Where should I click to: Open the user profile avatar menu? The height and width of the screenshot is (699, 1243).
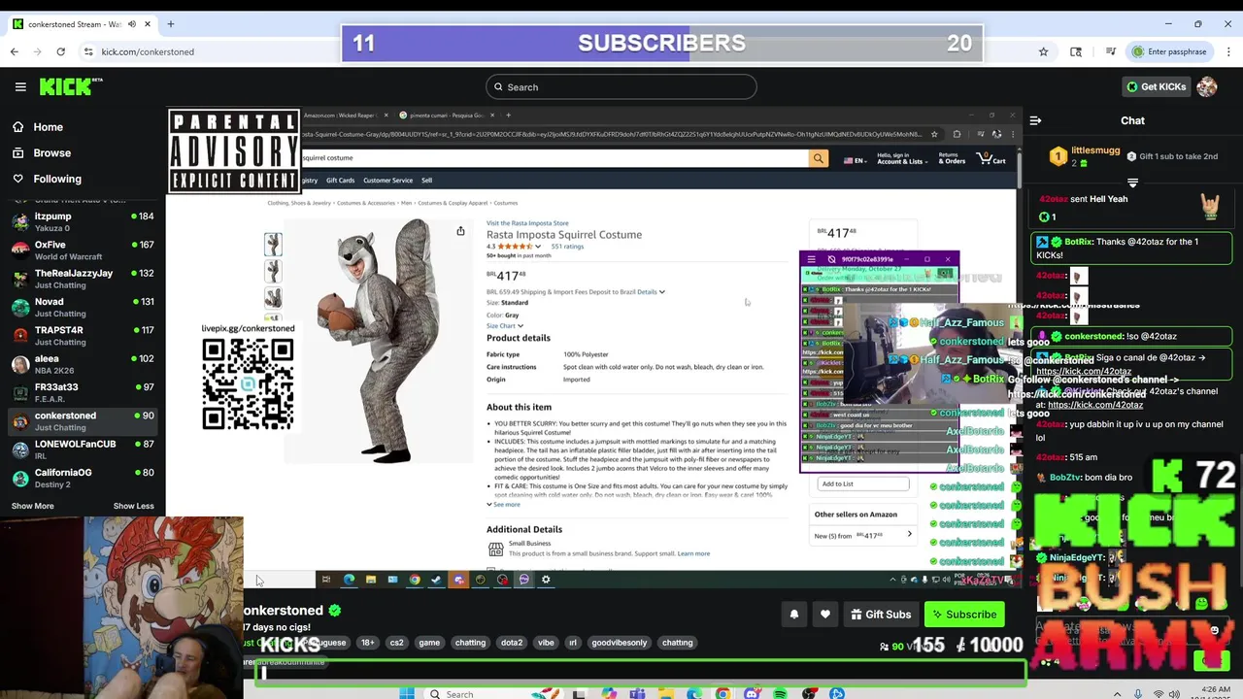pyautogui.click(x=1207, y=86)
